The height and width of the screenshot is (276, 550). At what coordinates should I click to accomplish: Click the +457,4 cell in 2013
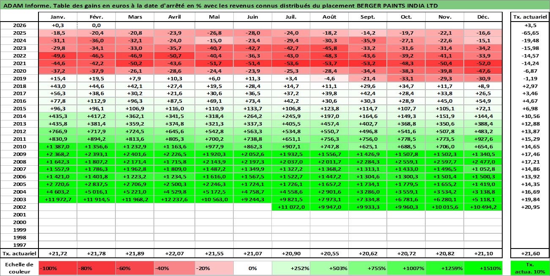pos(329,123)
